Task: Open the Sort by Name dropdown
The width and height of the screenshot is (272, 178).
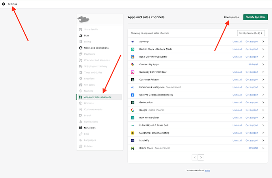Action: tap(251, 33)
